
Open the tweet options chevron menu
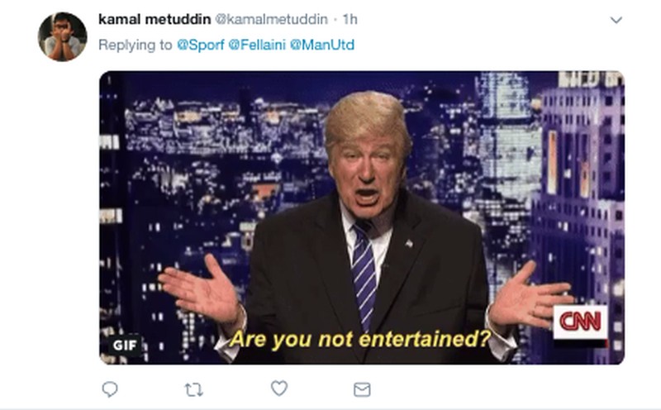coord(616,20)
